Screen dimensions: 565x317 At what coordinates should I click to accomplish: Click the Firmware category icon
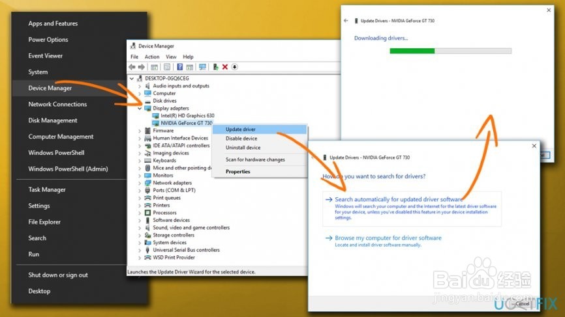coord(147,130)
